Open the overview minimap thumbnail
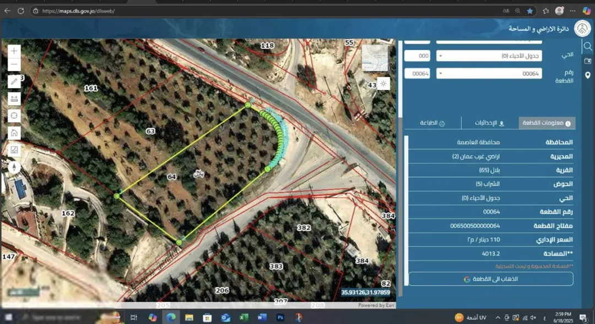This screenshot has width=595, height=324. (375, 58)
